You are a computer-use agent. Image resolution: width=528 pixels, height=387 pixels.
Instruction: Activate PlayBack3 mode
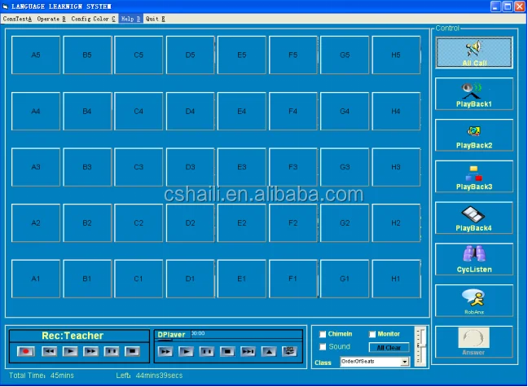click(473, 177)
